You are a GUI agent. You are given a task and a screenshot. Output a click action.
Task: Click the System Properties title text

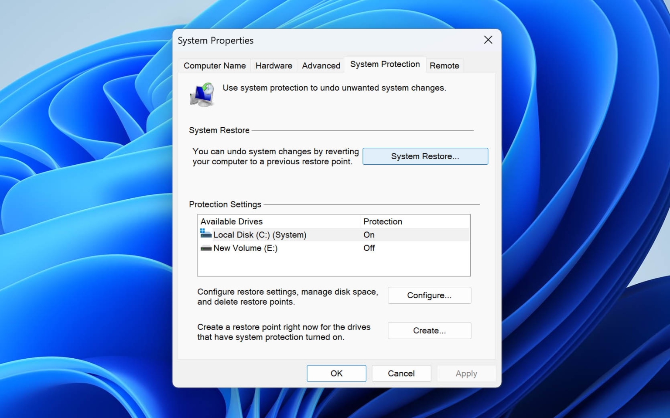(x=215, y=41)
